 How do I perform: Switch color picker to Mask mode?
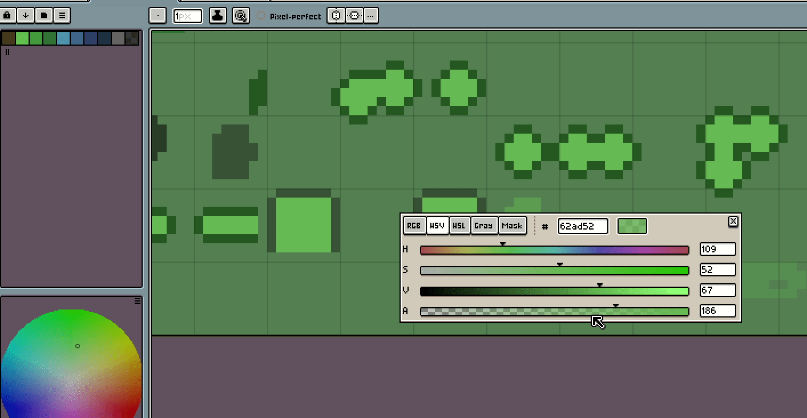click(512, 226)
